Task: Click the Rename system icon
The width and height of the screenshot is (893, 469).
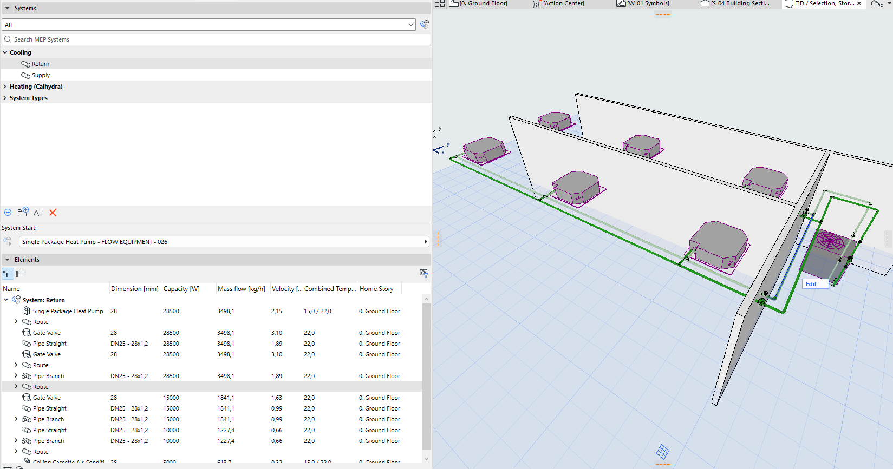Action: point(38,213)
